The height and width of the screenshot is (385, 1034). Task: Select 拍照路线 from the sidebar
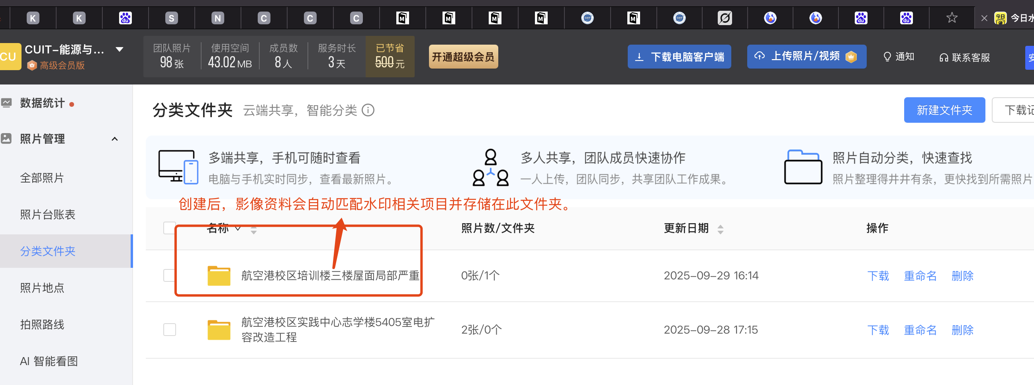(x=42, y=324)
